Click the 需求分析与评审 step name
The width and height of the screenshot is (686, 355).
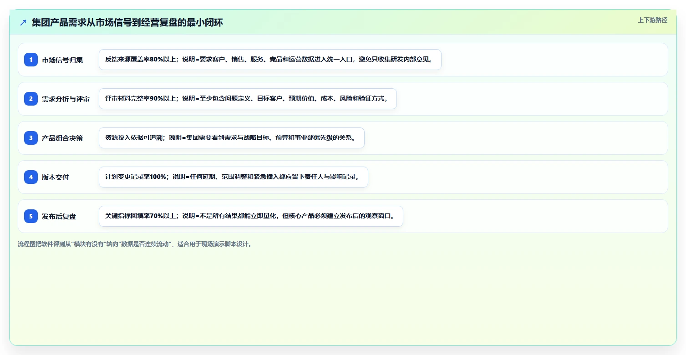click(x=66, y=99)
